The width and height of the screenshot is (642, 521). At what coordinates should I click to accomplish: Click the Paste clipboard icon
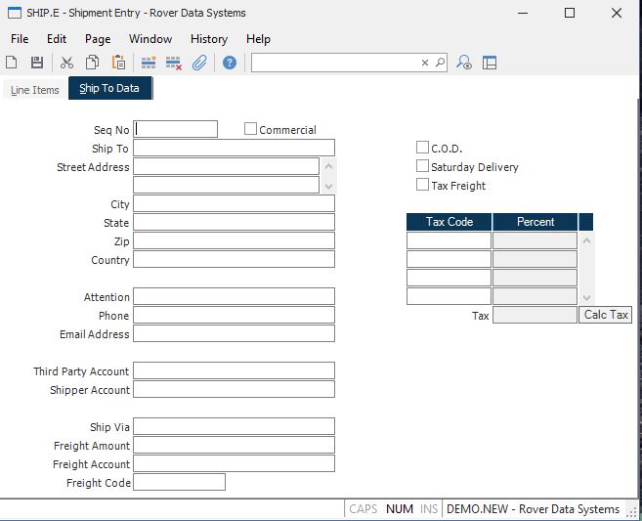(118, 63)
